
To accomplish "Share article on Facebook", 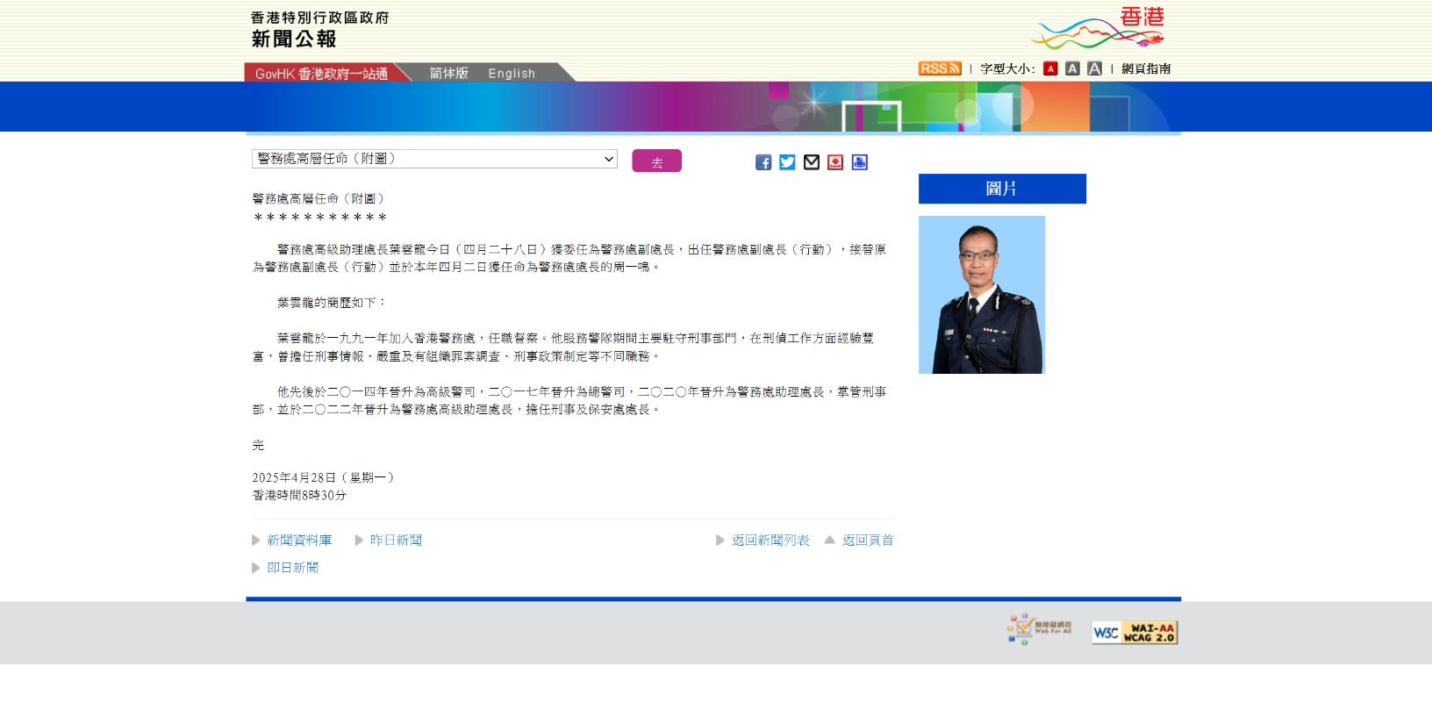I will click(x=763, y=162).
